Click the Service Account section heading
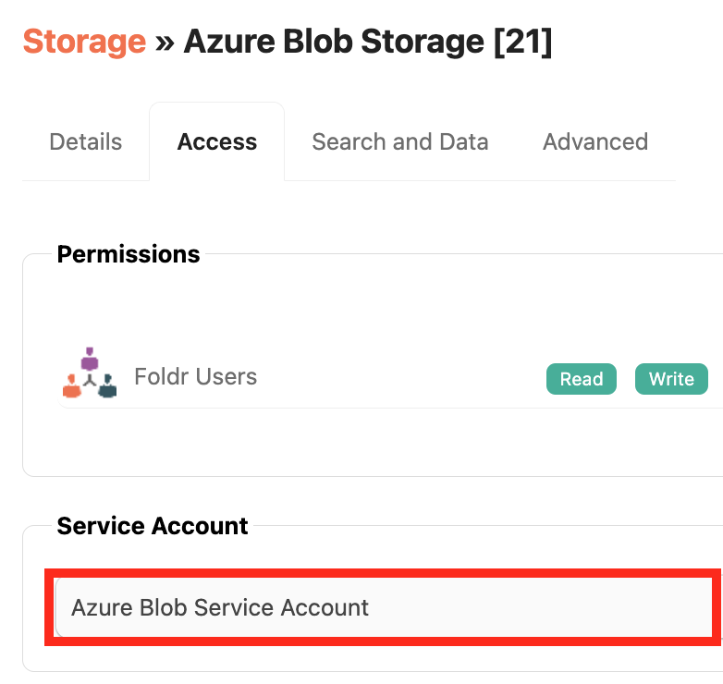Screen dimensions: 723x684 pos(153,527)
